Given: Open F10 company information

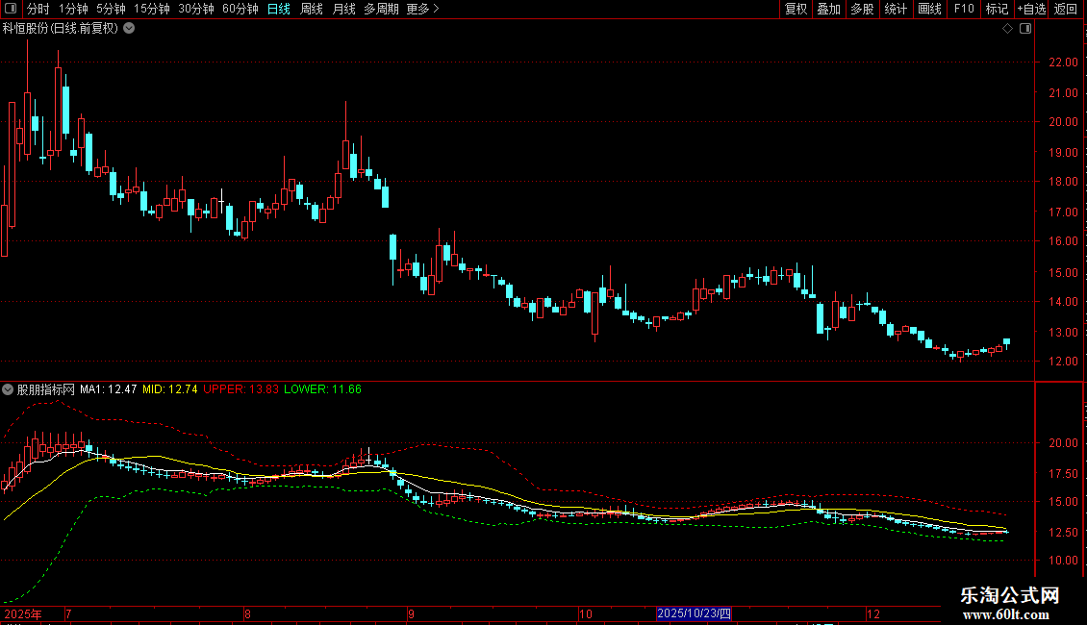Looking at the screenshot, I should [x=964, y=9].
